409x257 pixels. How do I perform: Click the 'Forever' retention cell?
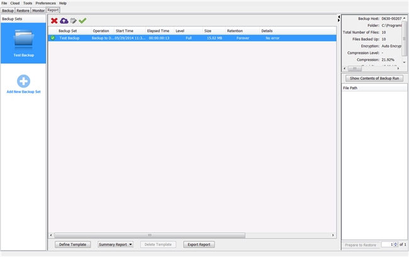click(243, 38)
